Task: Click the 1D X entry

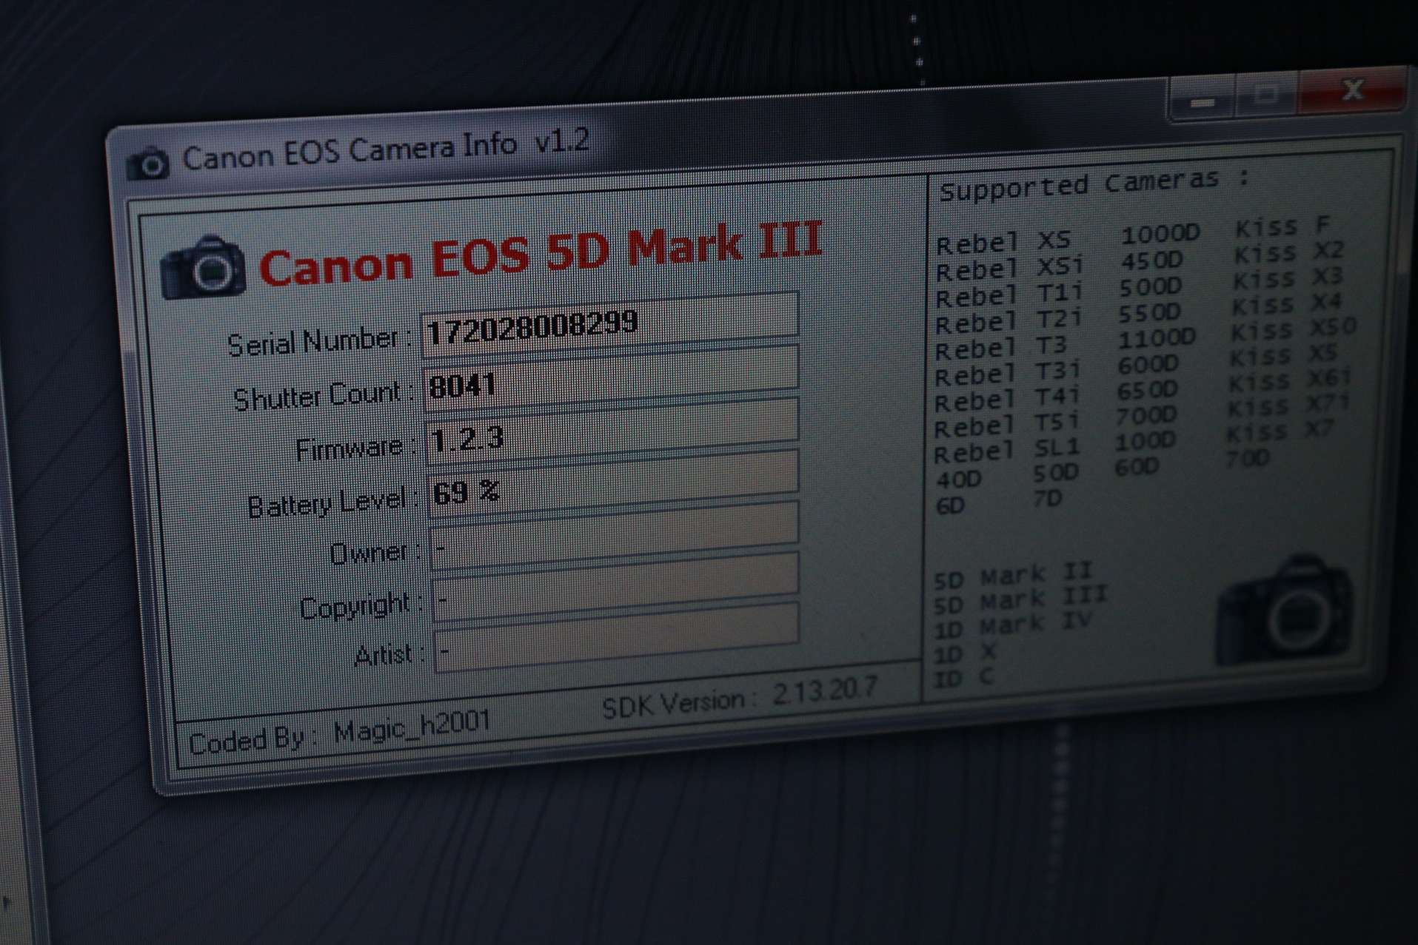Action: click(x=965, y=653)
